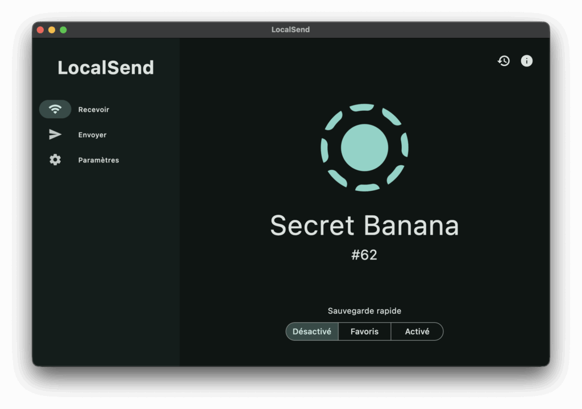
Task: Set quick save to Désactivé
Action: [311, 332]
